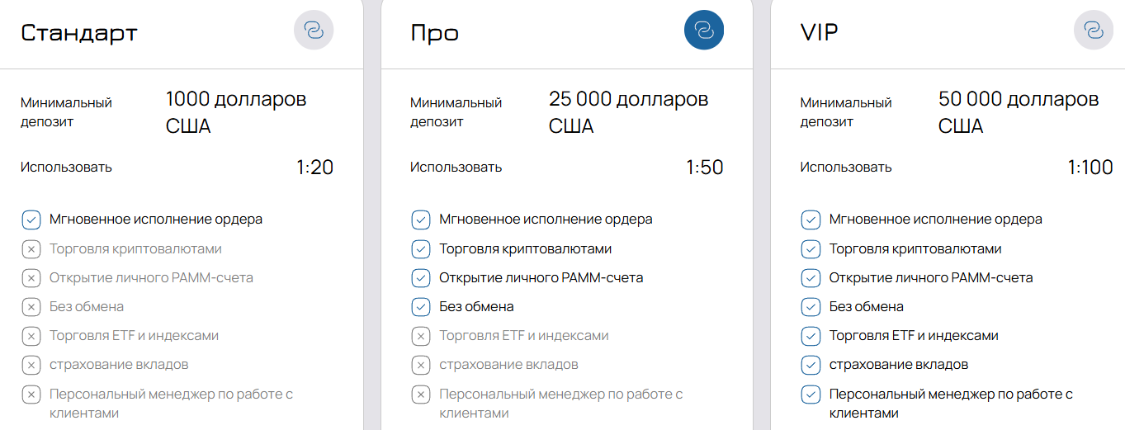Click Стандарт checkmark for Мгновенное исполнение ордера

(31, 220)
